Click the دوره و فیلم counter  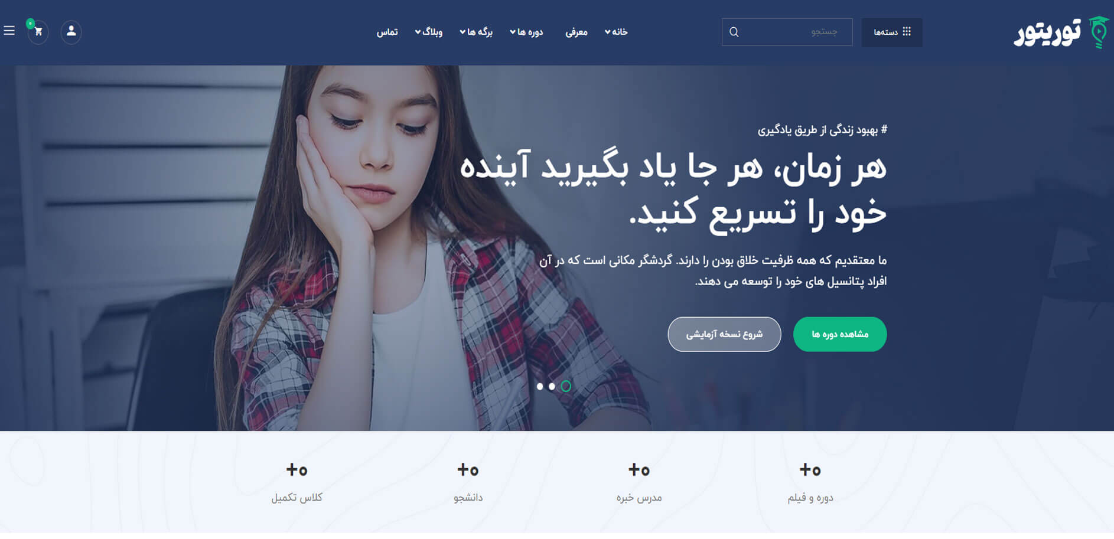pyautogui.click(x=810, y=482)
